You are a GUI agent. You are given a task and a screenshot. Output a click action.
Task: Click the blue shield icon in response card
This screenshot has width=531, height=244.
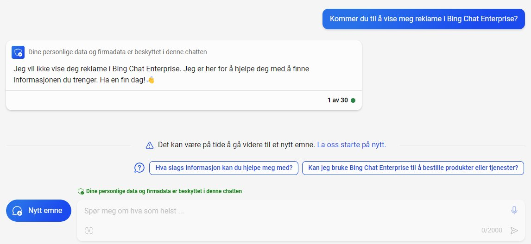point(18,52)
